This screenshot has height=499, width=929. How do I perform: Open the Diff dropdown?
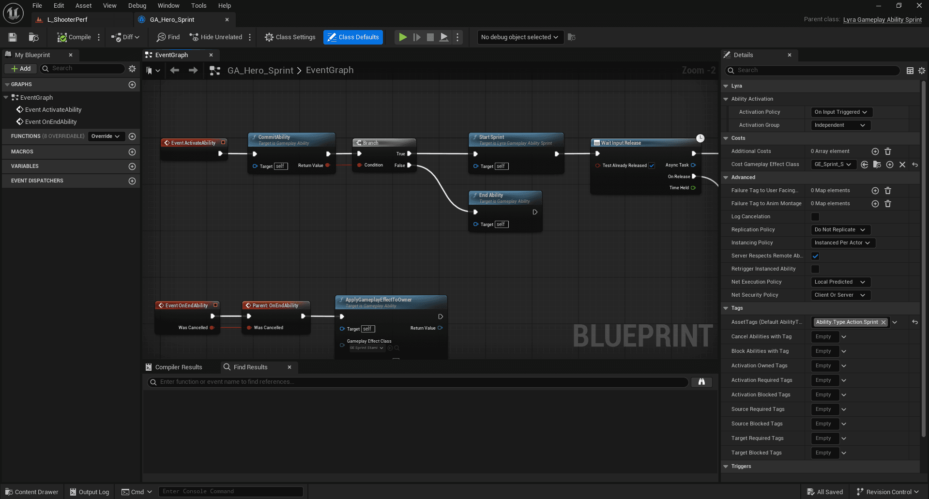125,37
